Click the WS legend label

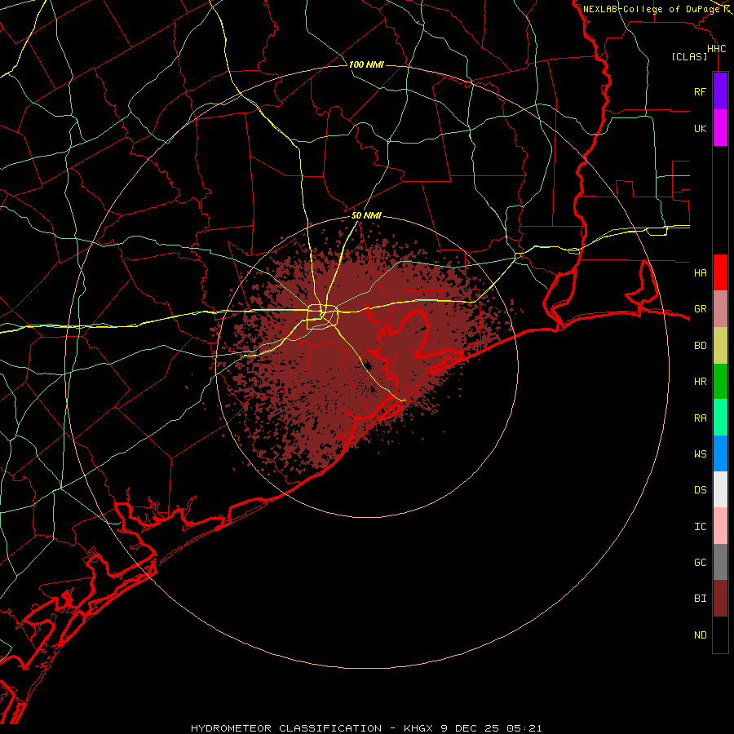(700, 453)
